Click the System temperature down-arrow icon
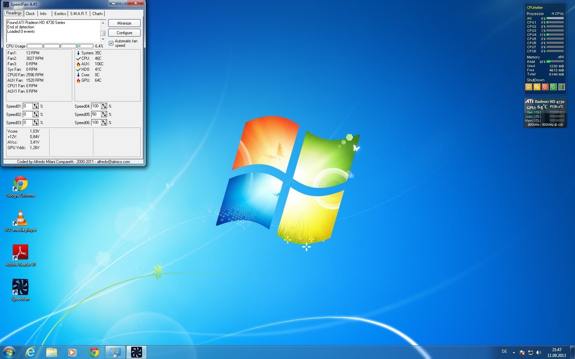Image resolution: width=575 pixels, height=359 pixels. pyautogui.click(x=78, y=53)
